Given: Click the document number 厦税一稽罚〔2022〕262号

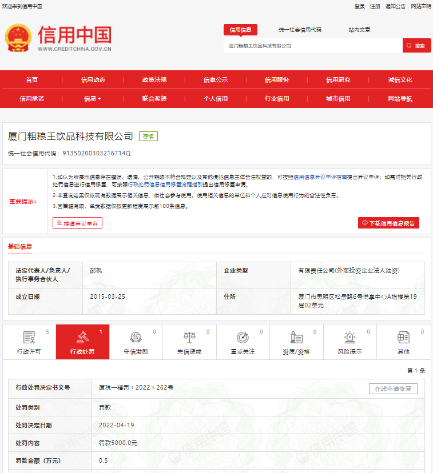Looking at the screenshot, I should 136,388.
